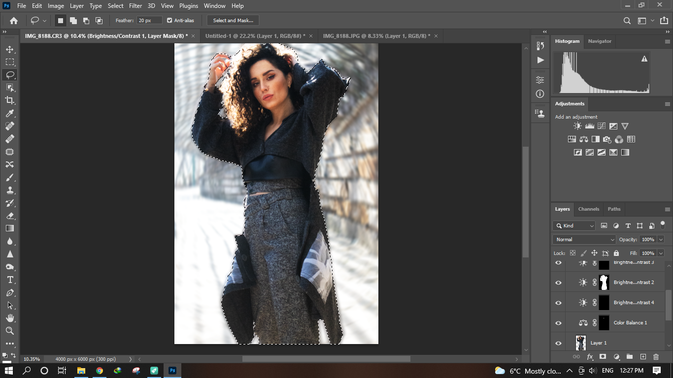
Task: Hide Layer 1 visibility
Action: point(558,343)
